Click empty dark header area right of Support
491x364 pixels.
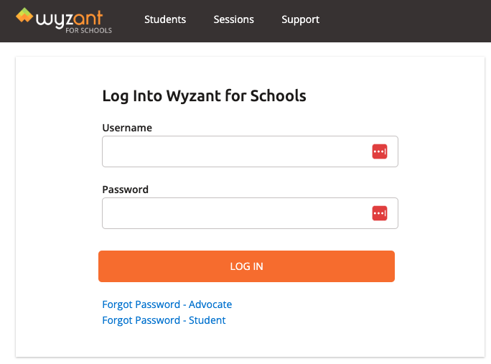(x=409, y=20)
